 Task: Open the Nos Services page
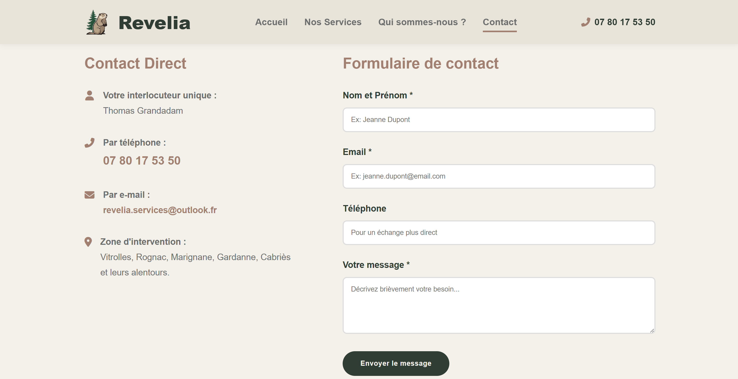pos(333,22)
